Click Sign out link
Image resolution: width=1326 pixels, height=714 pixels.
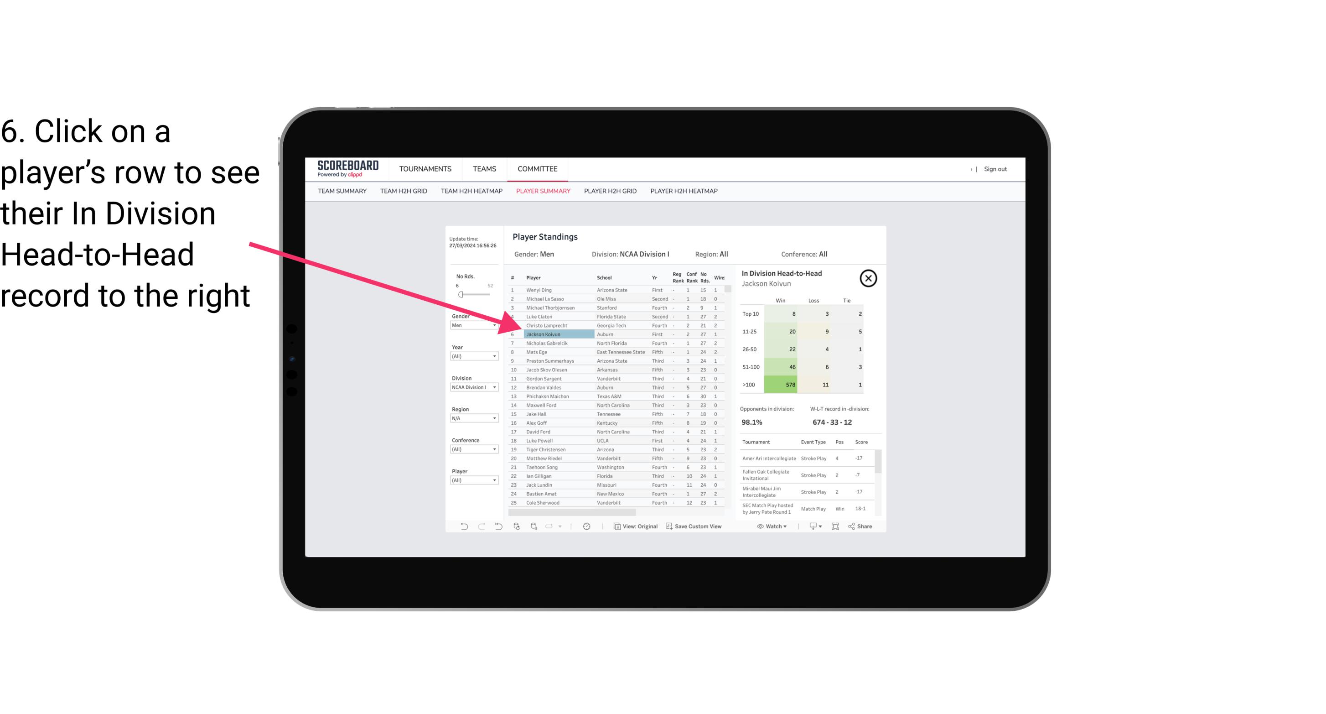tap(994, 168)
